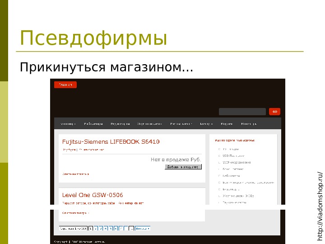Image resolution: width=325 pixels, height=244 pixels.
Task: Select Веб-камеры in the category sidebar
Action: tap(231, 176)
